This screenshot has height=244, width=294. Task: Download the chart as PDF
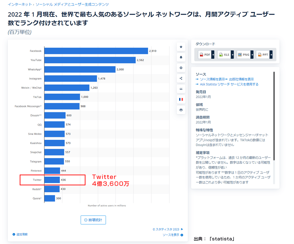tap(205, 55)
